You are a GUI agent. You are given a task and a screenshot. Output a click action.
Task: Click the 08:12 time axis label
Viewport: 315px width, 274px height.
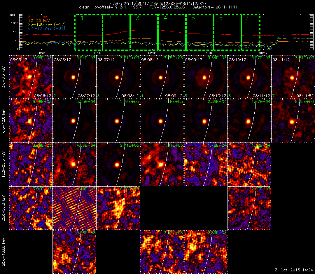click(263, 53)
